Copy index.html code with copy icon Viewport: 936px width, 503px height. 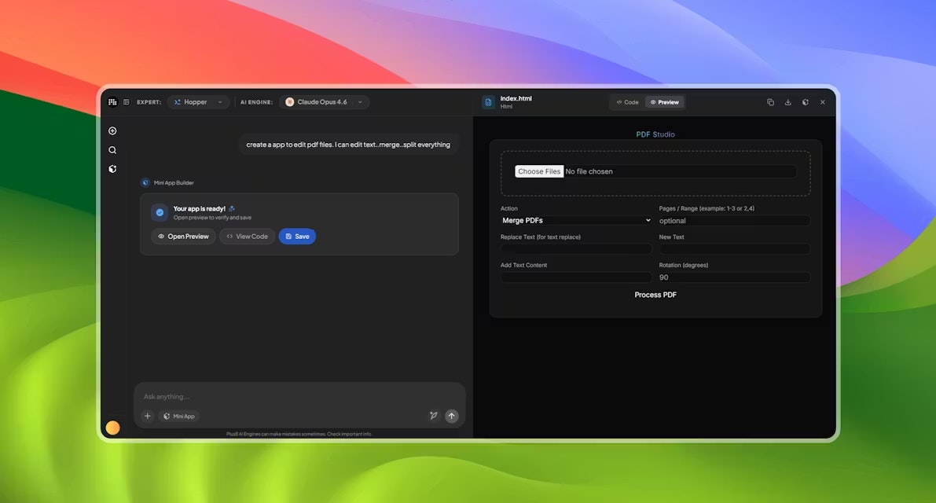click(x=770, y=102)
